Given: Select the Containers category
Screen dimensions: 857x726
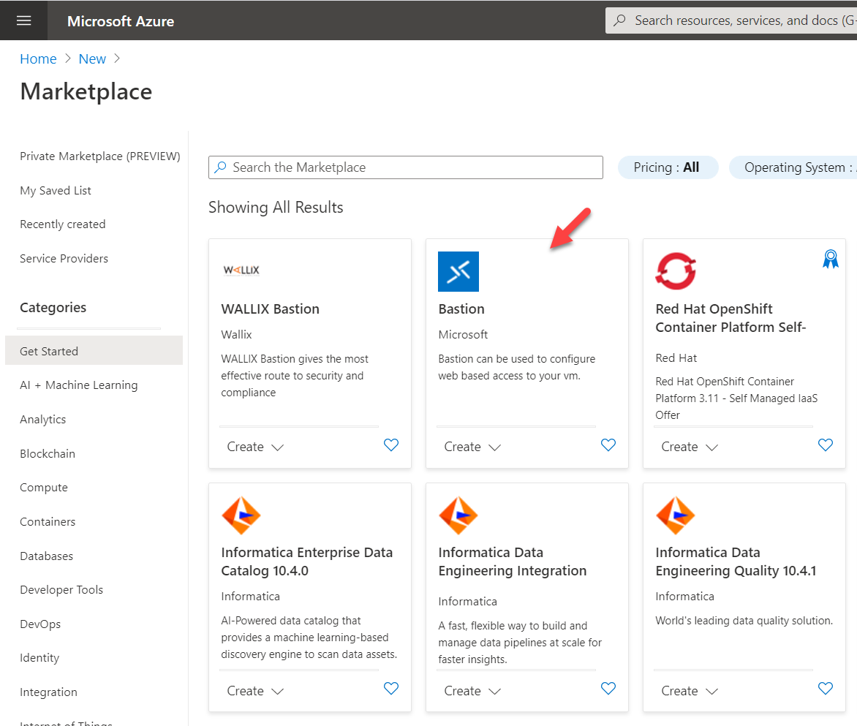Looking at the screenshot, I should pyautogui.click(x=48, y=522).
